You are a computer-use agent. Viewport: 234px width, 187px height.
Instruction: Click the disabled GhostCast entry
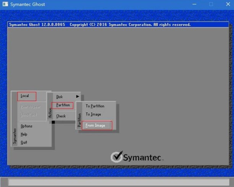pos(29,115)
